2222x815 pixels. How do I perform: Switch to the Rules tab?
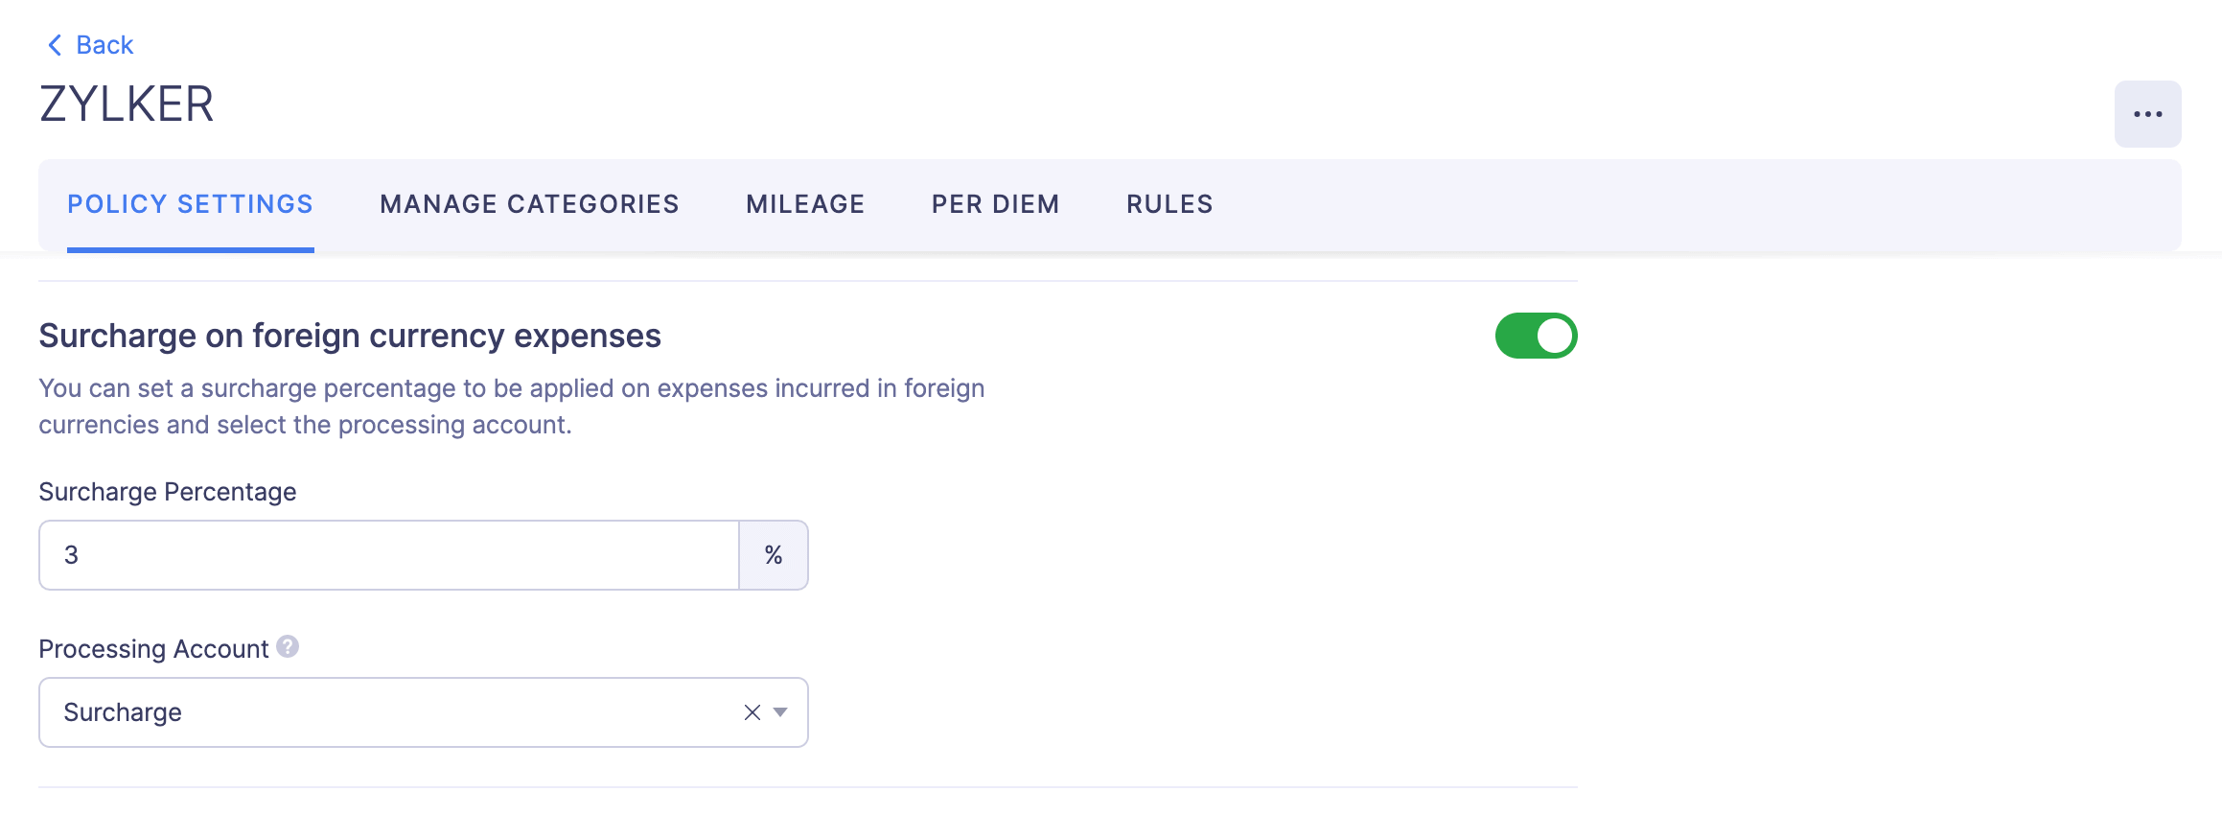tap(1169, 203)
